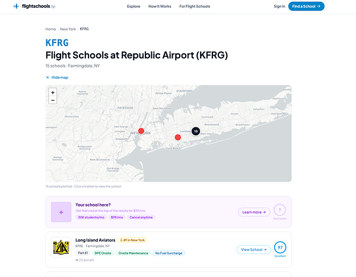Open the How It Works page

(160, 7)
